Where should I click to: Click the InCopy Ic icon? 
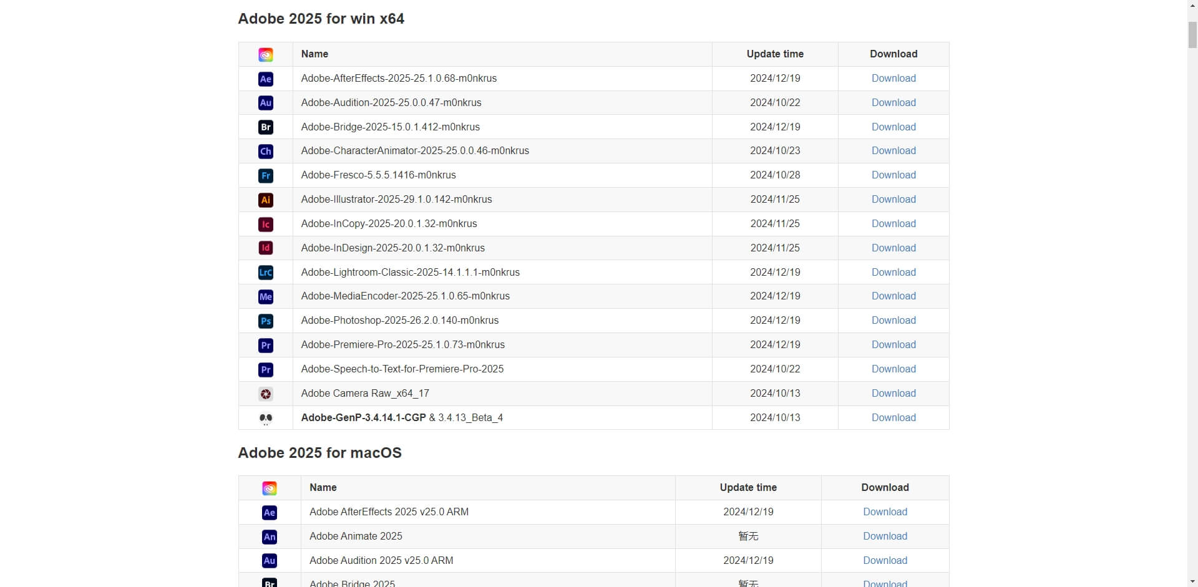265,225
